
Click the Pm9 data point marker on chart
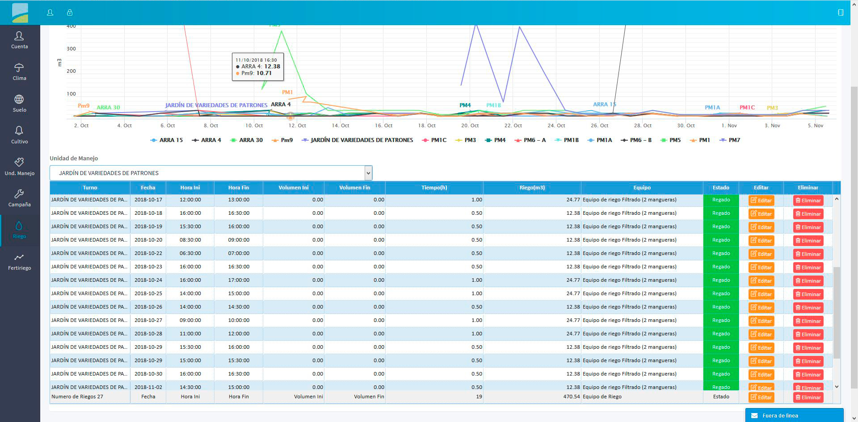290,117
